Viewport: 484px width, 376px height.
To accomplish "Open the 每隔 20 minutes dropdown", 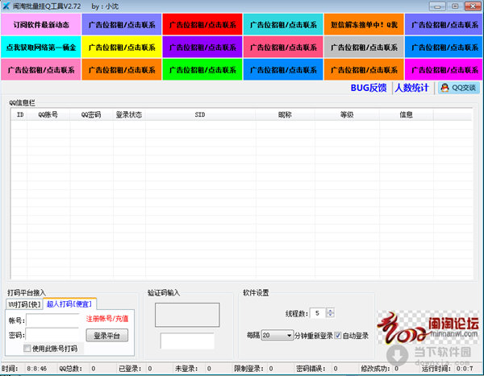I will pyautogui.click(x=277, y=335).
